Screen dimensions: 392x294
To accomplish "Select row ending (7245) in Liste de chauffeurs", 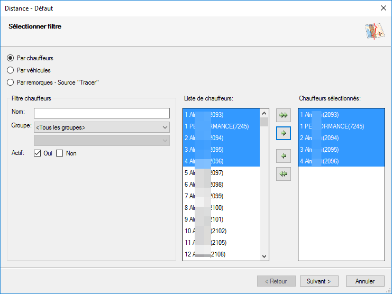I will click(222, 126).
